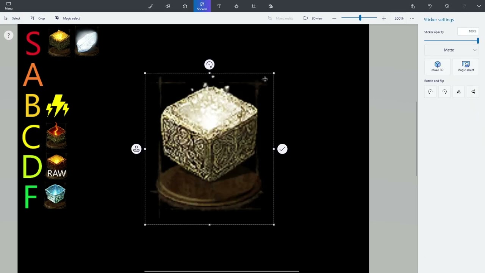This screenshot has width=485, height=273.
Task: Stamp the sticker onto the canvas
Action: 136,149
